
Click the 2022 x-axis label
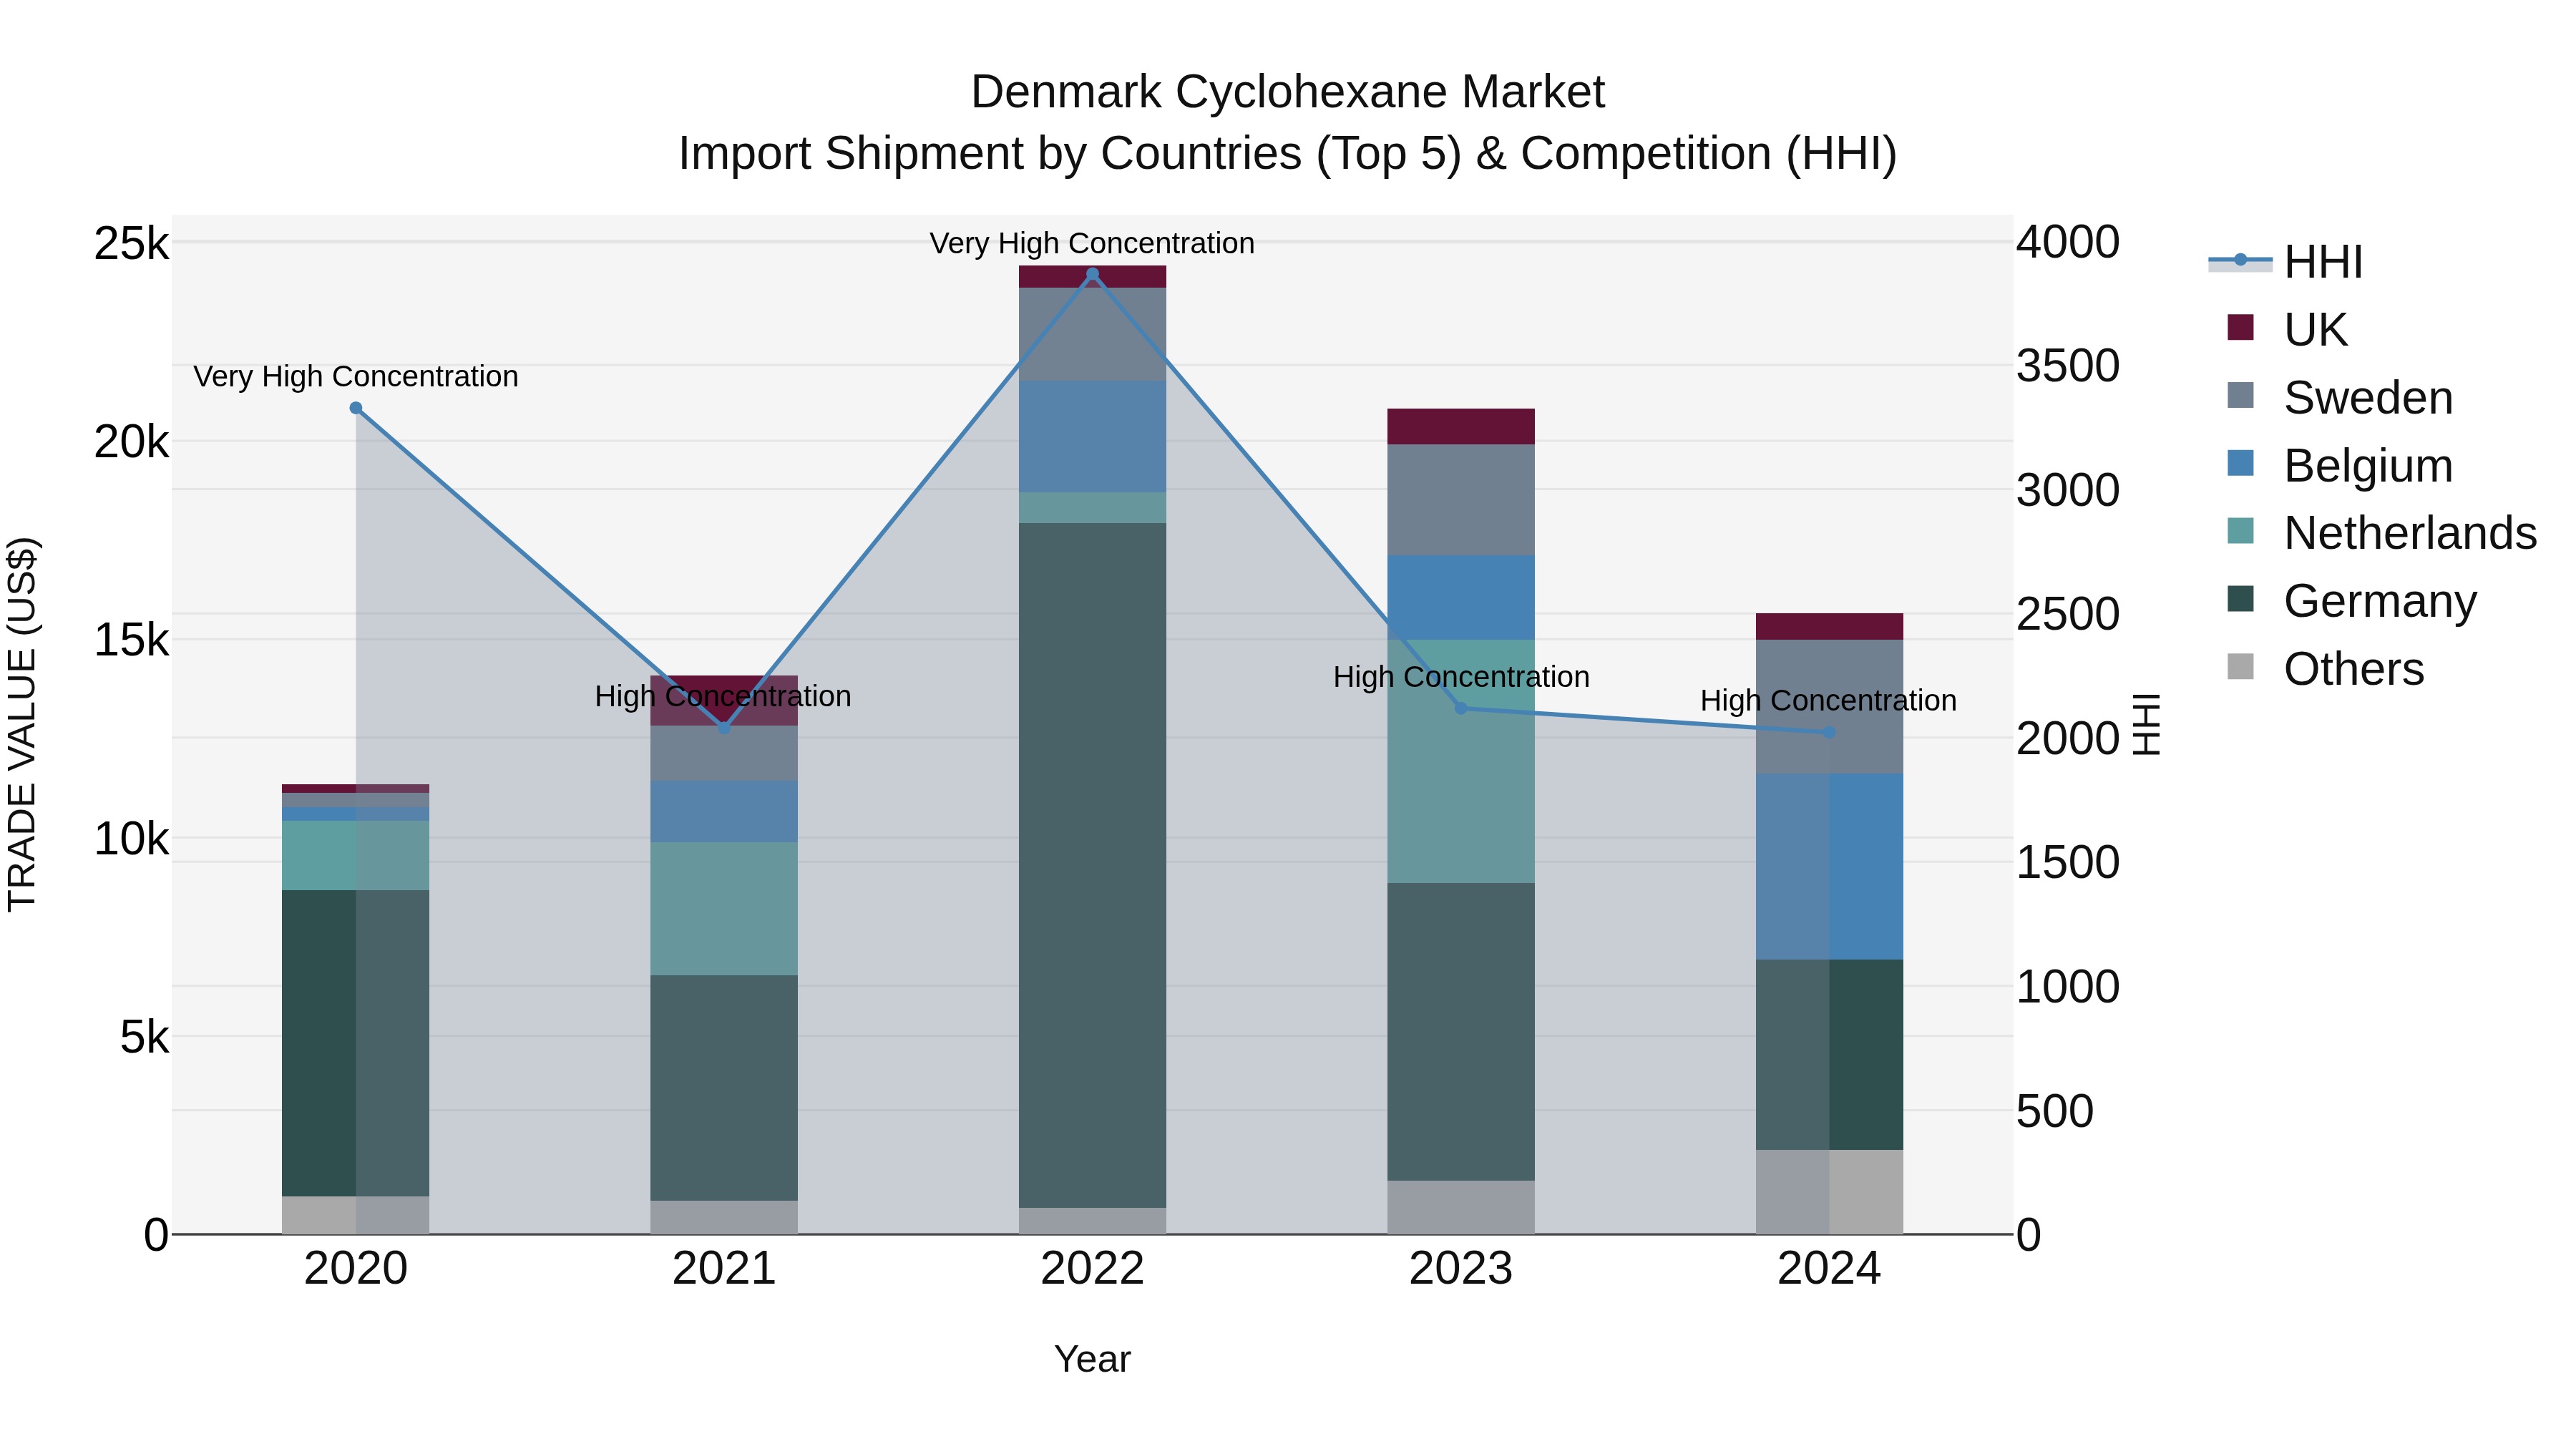tap(1092, 1269)
